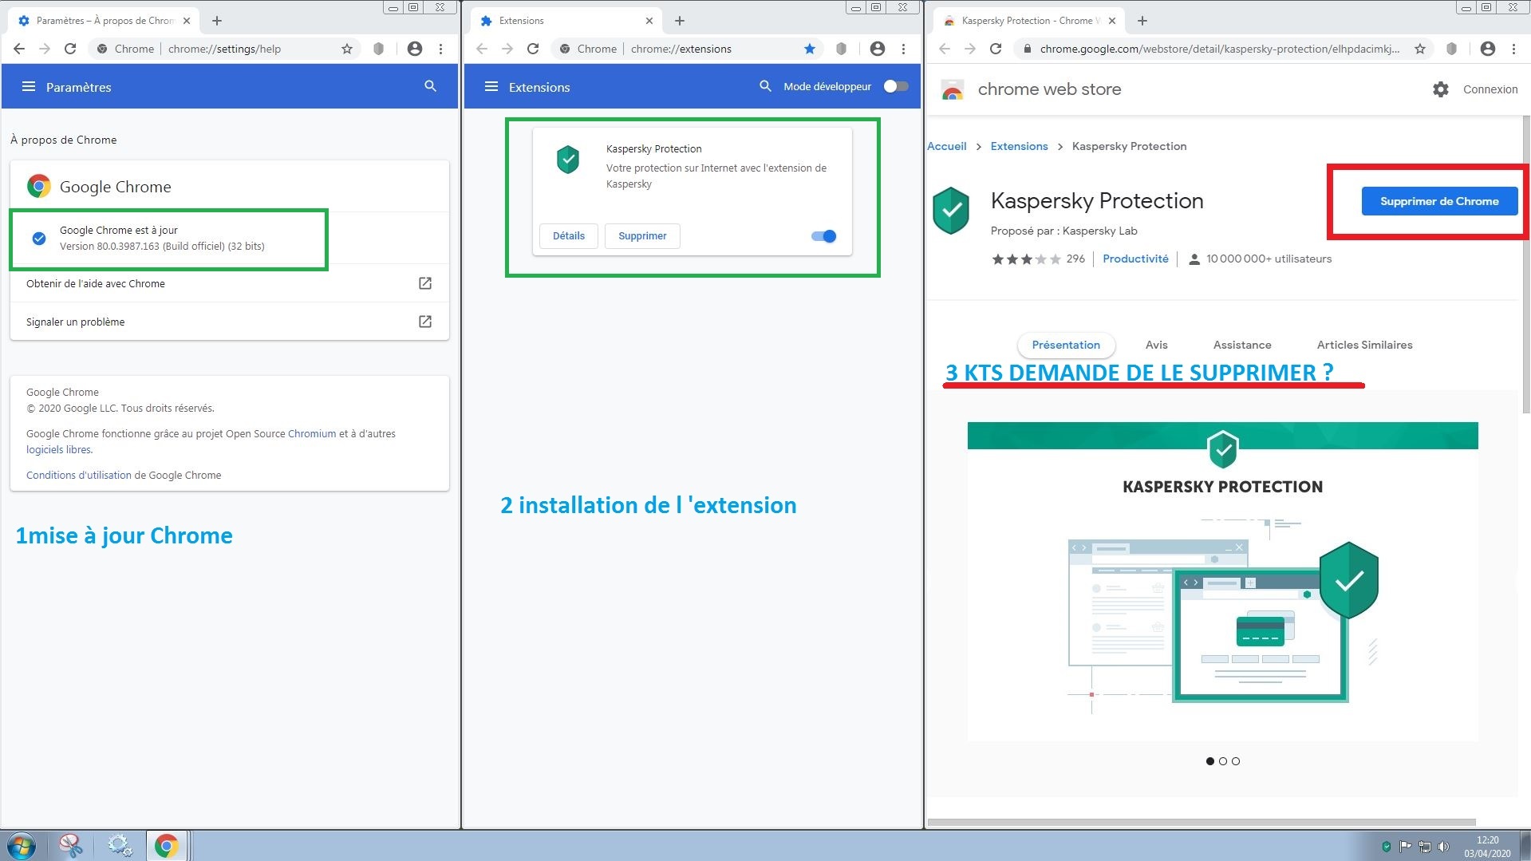This screenshot has width=1531, height=861.
Task: Click the web store horizontal scrollbar
Action: [1201, 822]
